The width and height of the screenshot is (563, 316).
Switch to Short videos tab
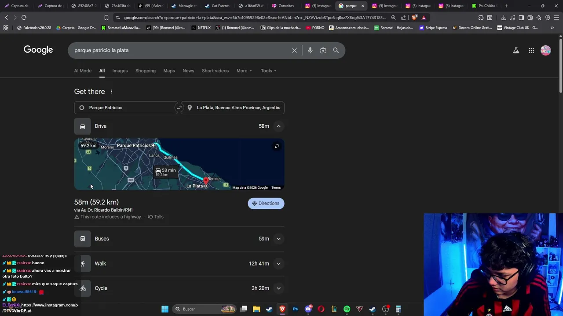[215, 71]
